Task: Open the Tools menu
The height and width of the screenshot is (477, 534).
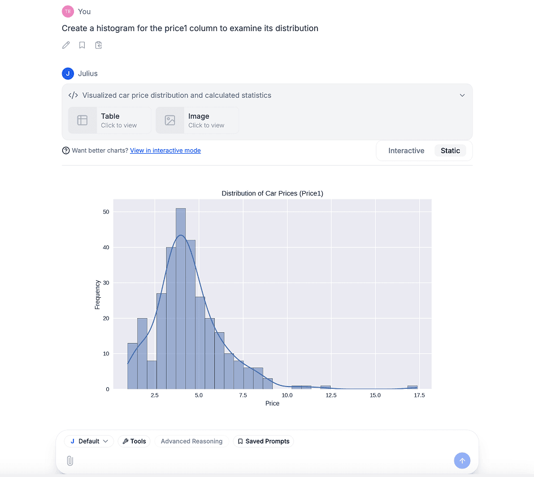Action: pyautogui.click(x=134, y=441)
